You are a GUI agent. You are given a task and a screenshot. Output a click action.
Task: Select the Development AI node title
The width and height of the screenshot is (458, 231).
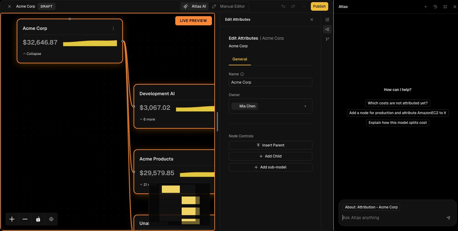(x=157, y=94)
